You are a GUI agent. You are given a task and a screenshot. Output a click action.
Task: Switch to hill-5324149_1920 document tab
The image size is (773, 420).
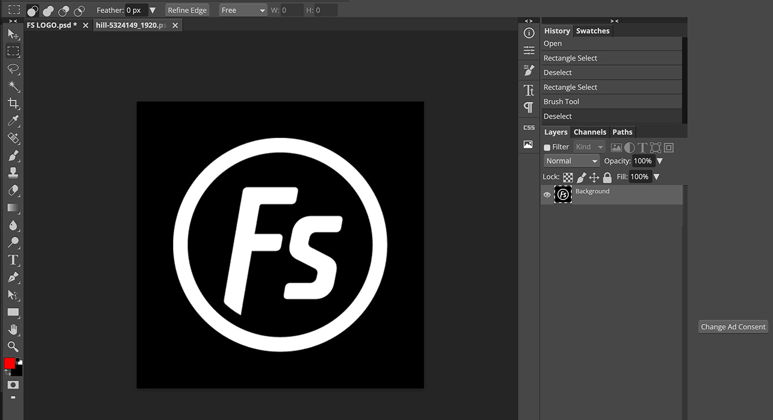(x=131, y=25)
